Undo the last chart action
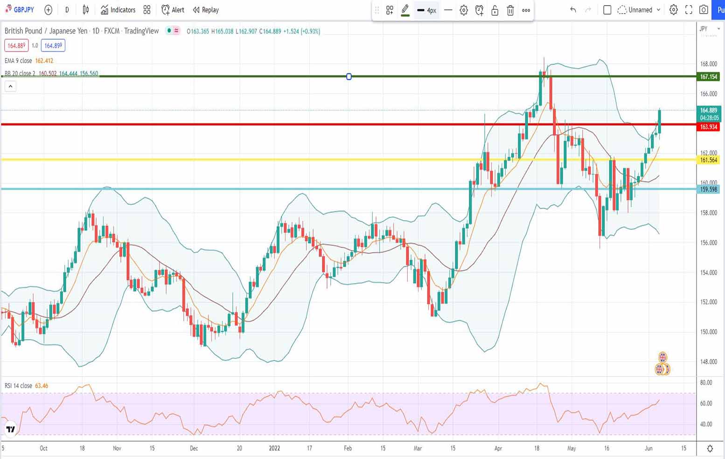This screenshot has height=459, width=725. coord(573,10)
